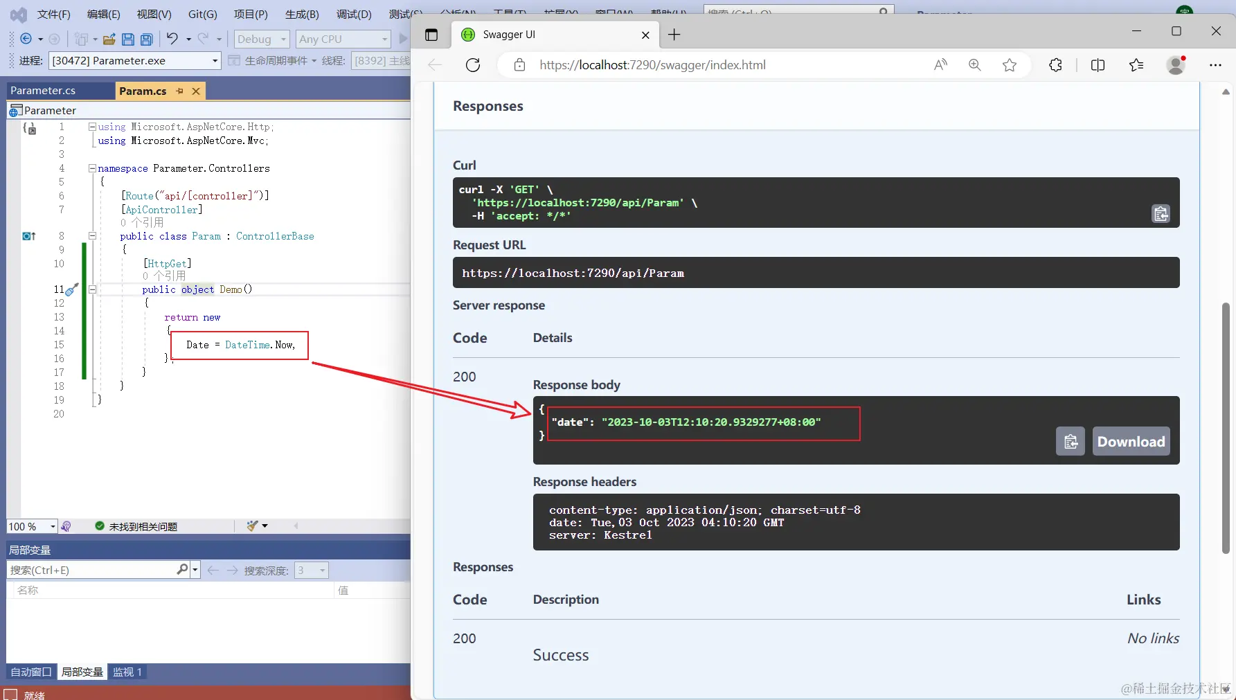This screenshot has height=700, width=1236.
Task: Click the code cleanup broom icon
Action: tap(252, 526)
